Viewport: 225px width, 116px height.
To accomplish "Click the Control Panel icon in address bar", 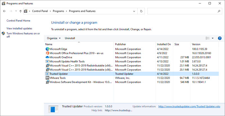I will click(x=26, y=11).
